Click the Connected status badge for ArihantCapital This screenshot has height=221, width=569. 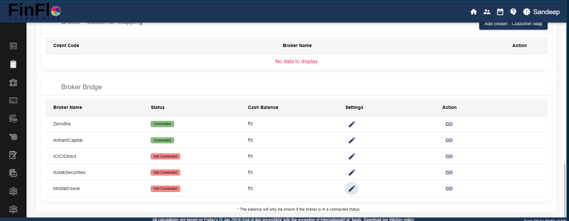162,140
